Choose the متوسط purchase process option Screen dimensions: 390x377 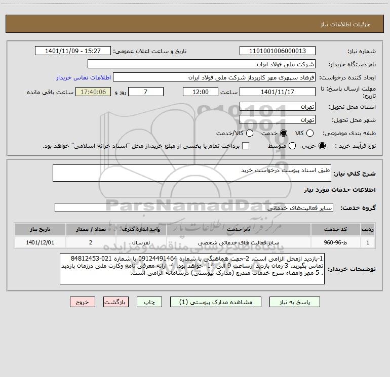click(x=292, y=146)
